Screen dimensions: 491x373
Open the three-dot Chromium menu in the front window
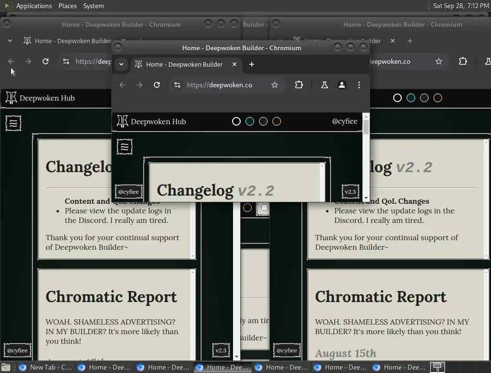click(x=359, y=85)
